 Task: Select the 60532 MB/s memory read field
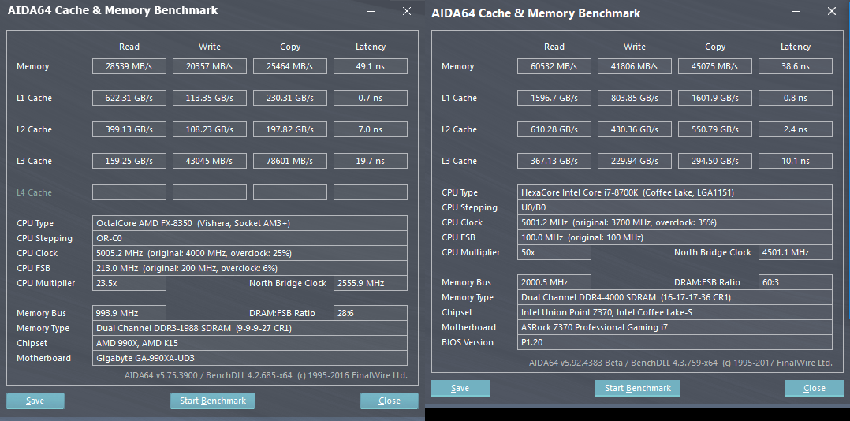pos(554,66)
